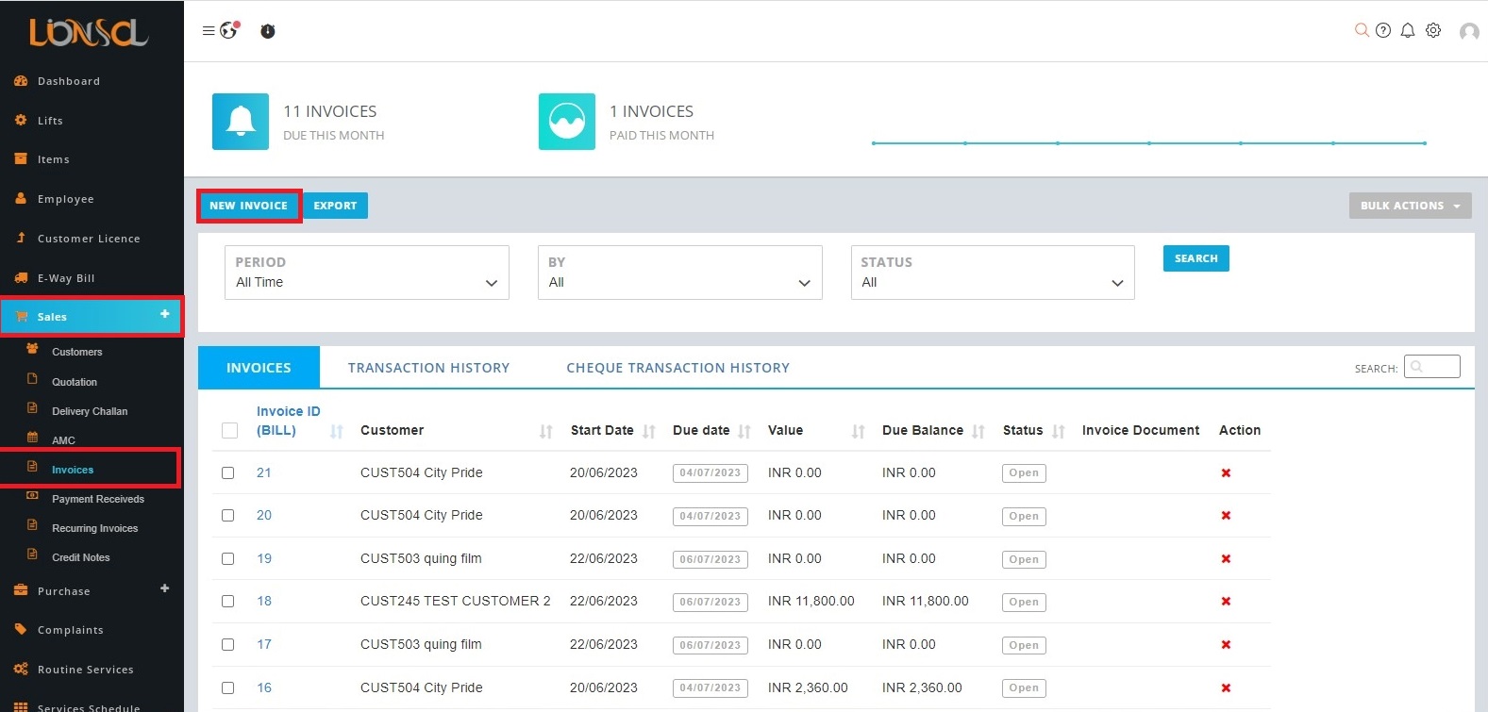Sort by Value column arrows
Image resolution: width=1488 pixels, height=712 pixels.
click(859, 431)
